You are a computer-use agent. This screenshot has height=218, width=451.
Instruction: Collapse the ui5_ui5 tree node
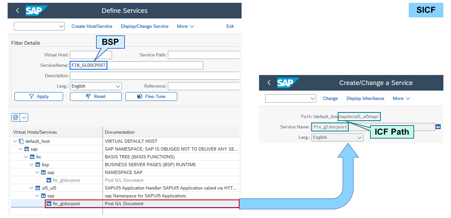(x=32, y=188)
